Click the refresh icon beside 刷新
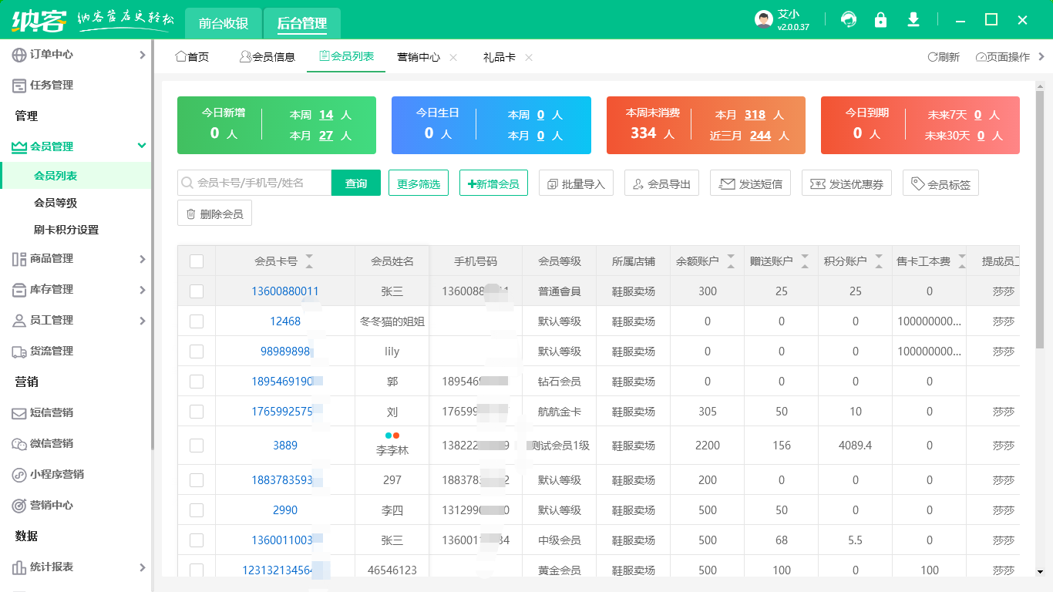This screenshot has width=1053, height=592. coord(932,57)
